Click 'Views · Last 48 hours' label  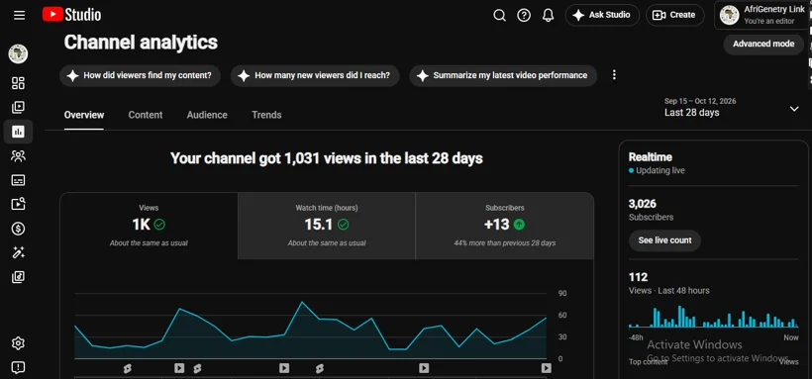click(x=669, y=291)
